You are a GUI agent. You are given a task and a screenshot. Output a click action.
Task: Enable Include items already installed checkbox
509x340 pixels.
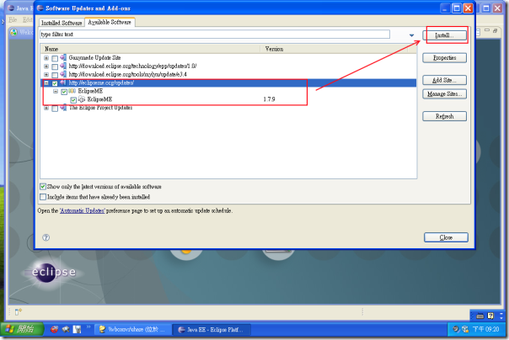click(x=43, y=197)
